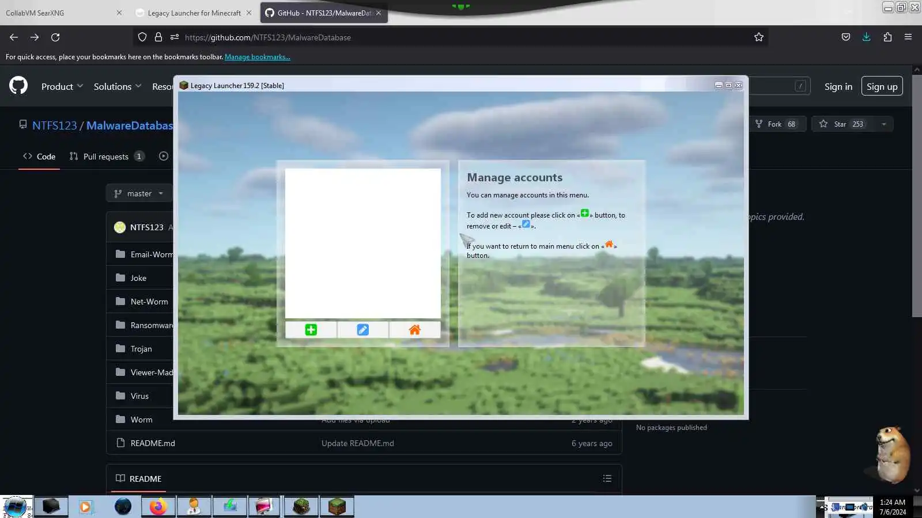Click the green add account button
Image resolution: width=922 pixels, height=518 pixels.
(x=311, y=330)
